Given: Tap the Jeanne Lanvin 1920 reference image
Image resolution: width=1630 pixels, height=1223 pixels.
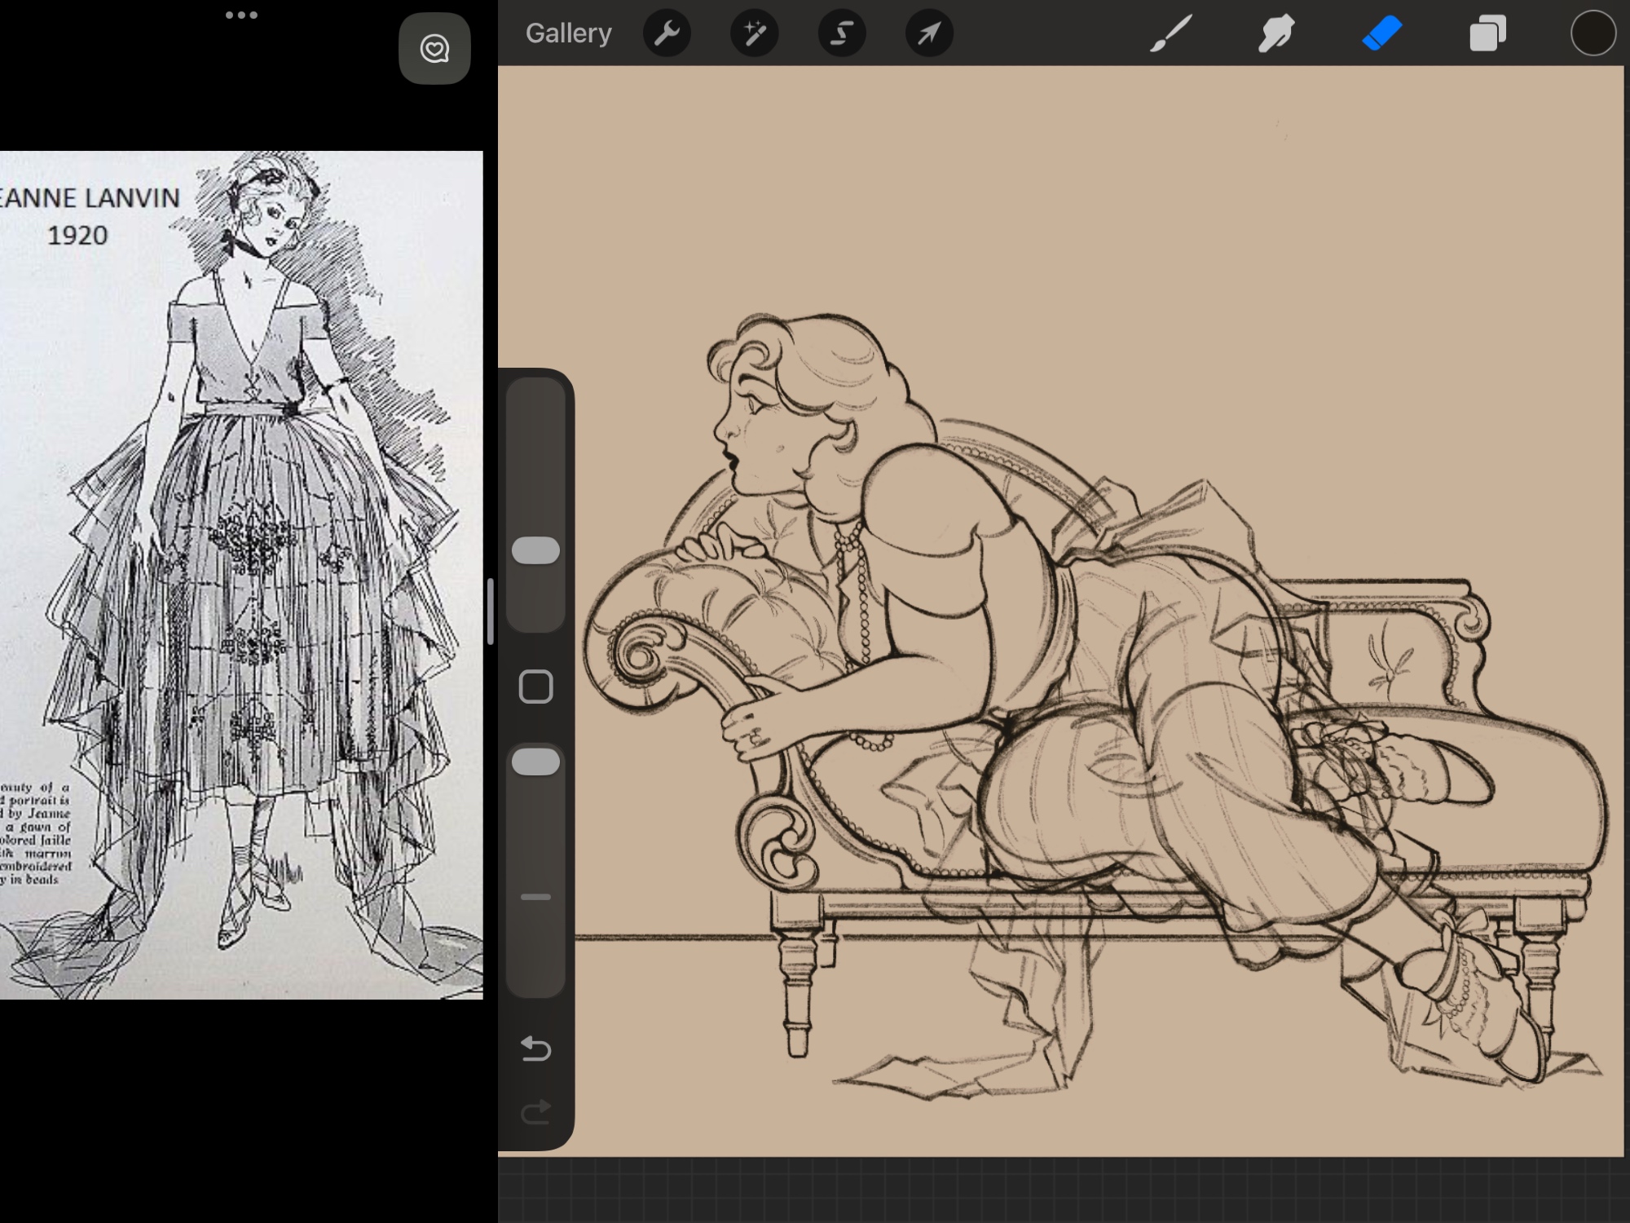Looking at the screenshot, I should tap(241, 575).
